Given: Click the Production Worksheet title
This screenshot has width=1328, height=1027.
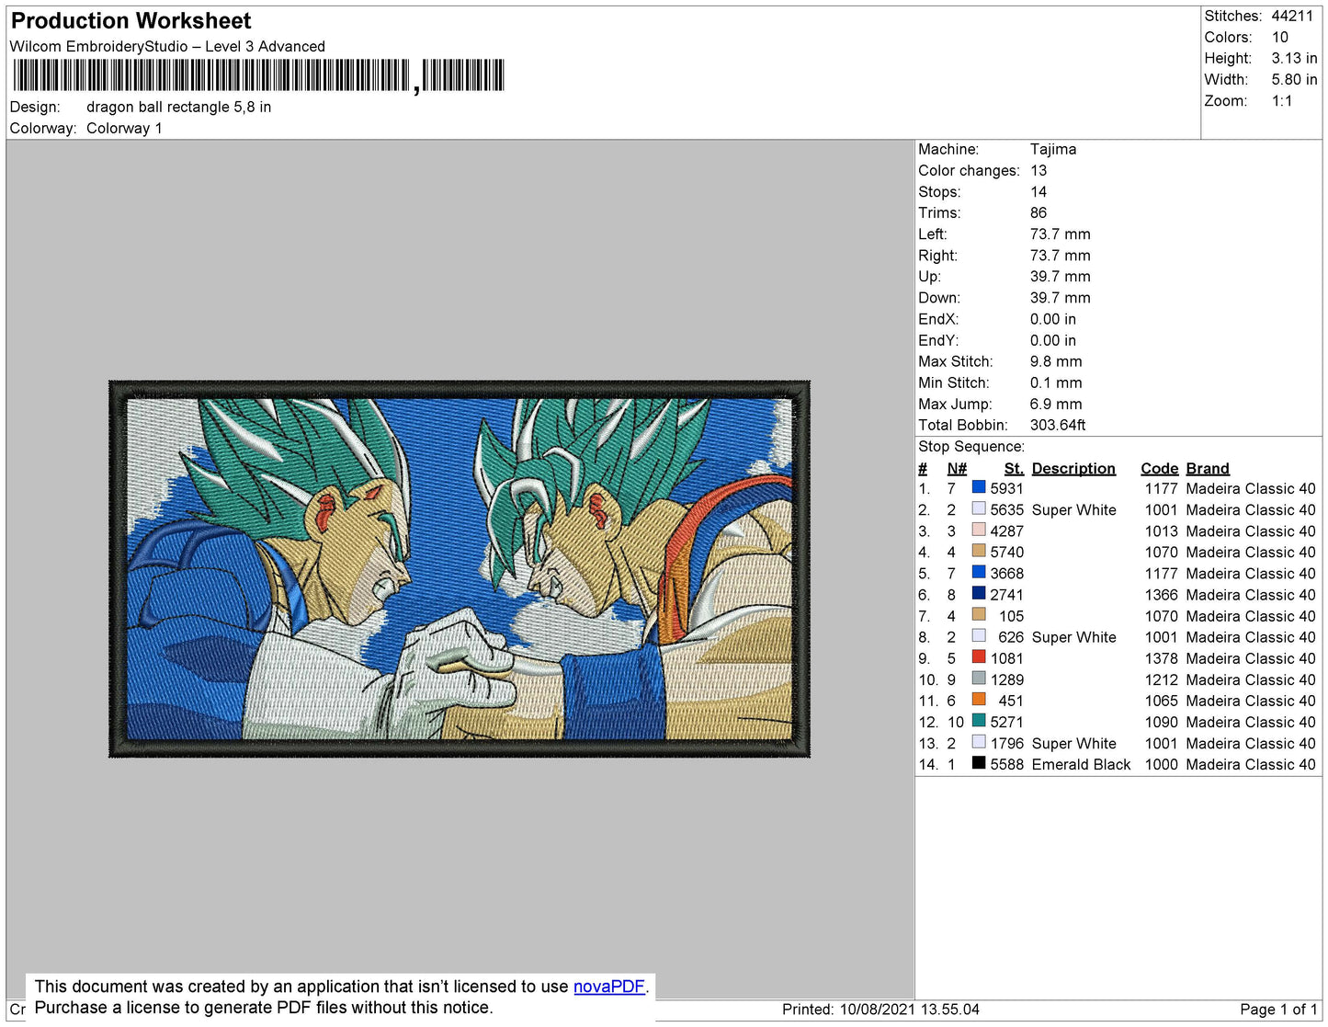Looking at the screenshot, I should 131,21.
